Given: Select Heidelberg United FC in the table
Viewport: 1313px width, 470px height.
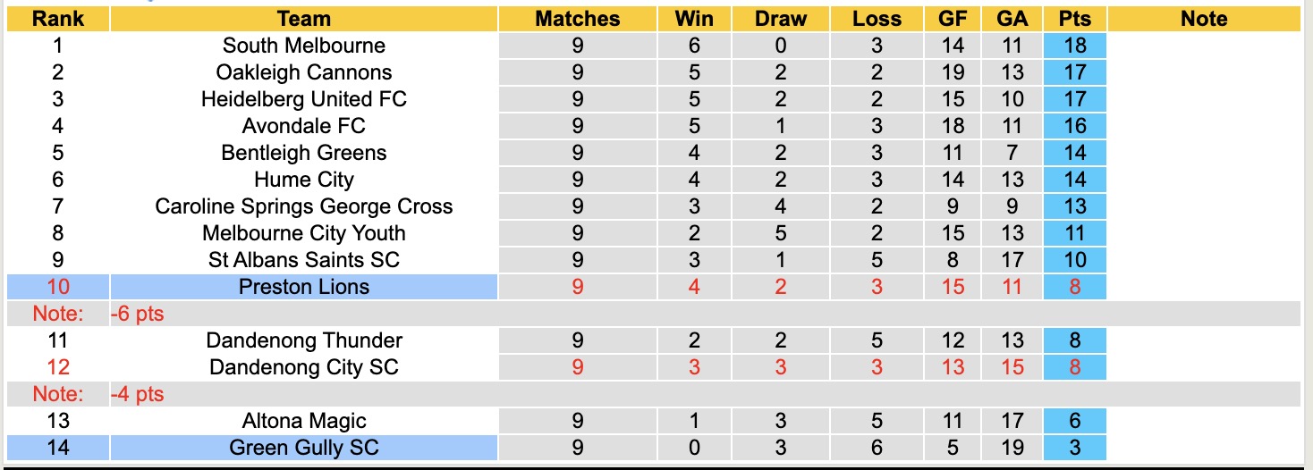Looking at the screenshot, I should (x=304, y=99).
